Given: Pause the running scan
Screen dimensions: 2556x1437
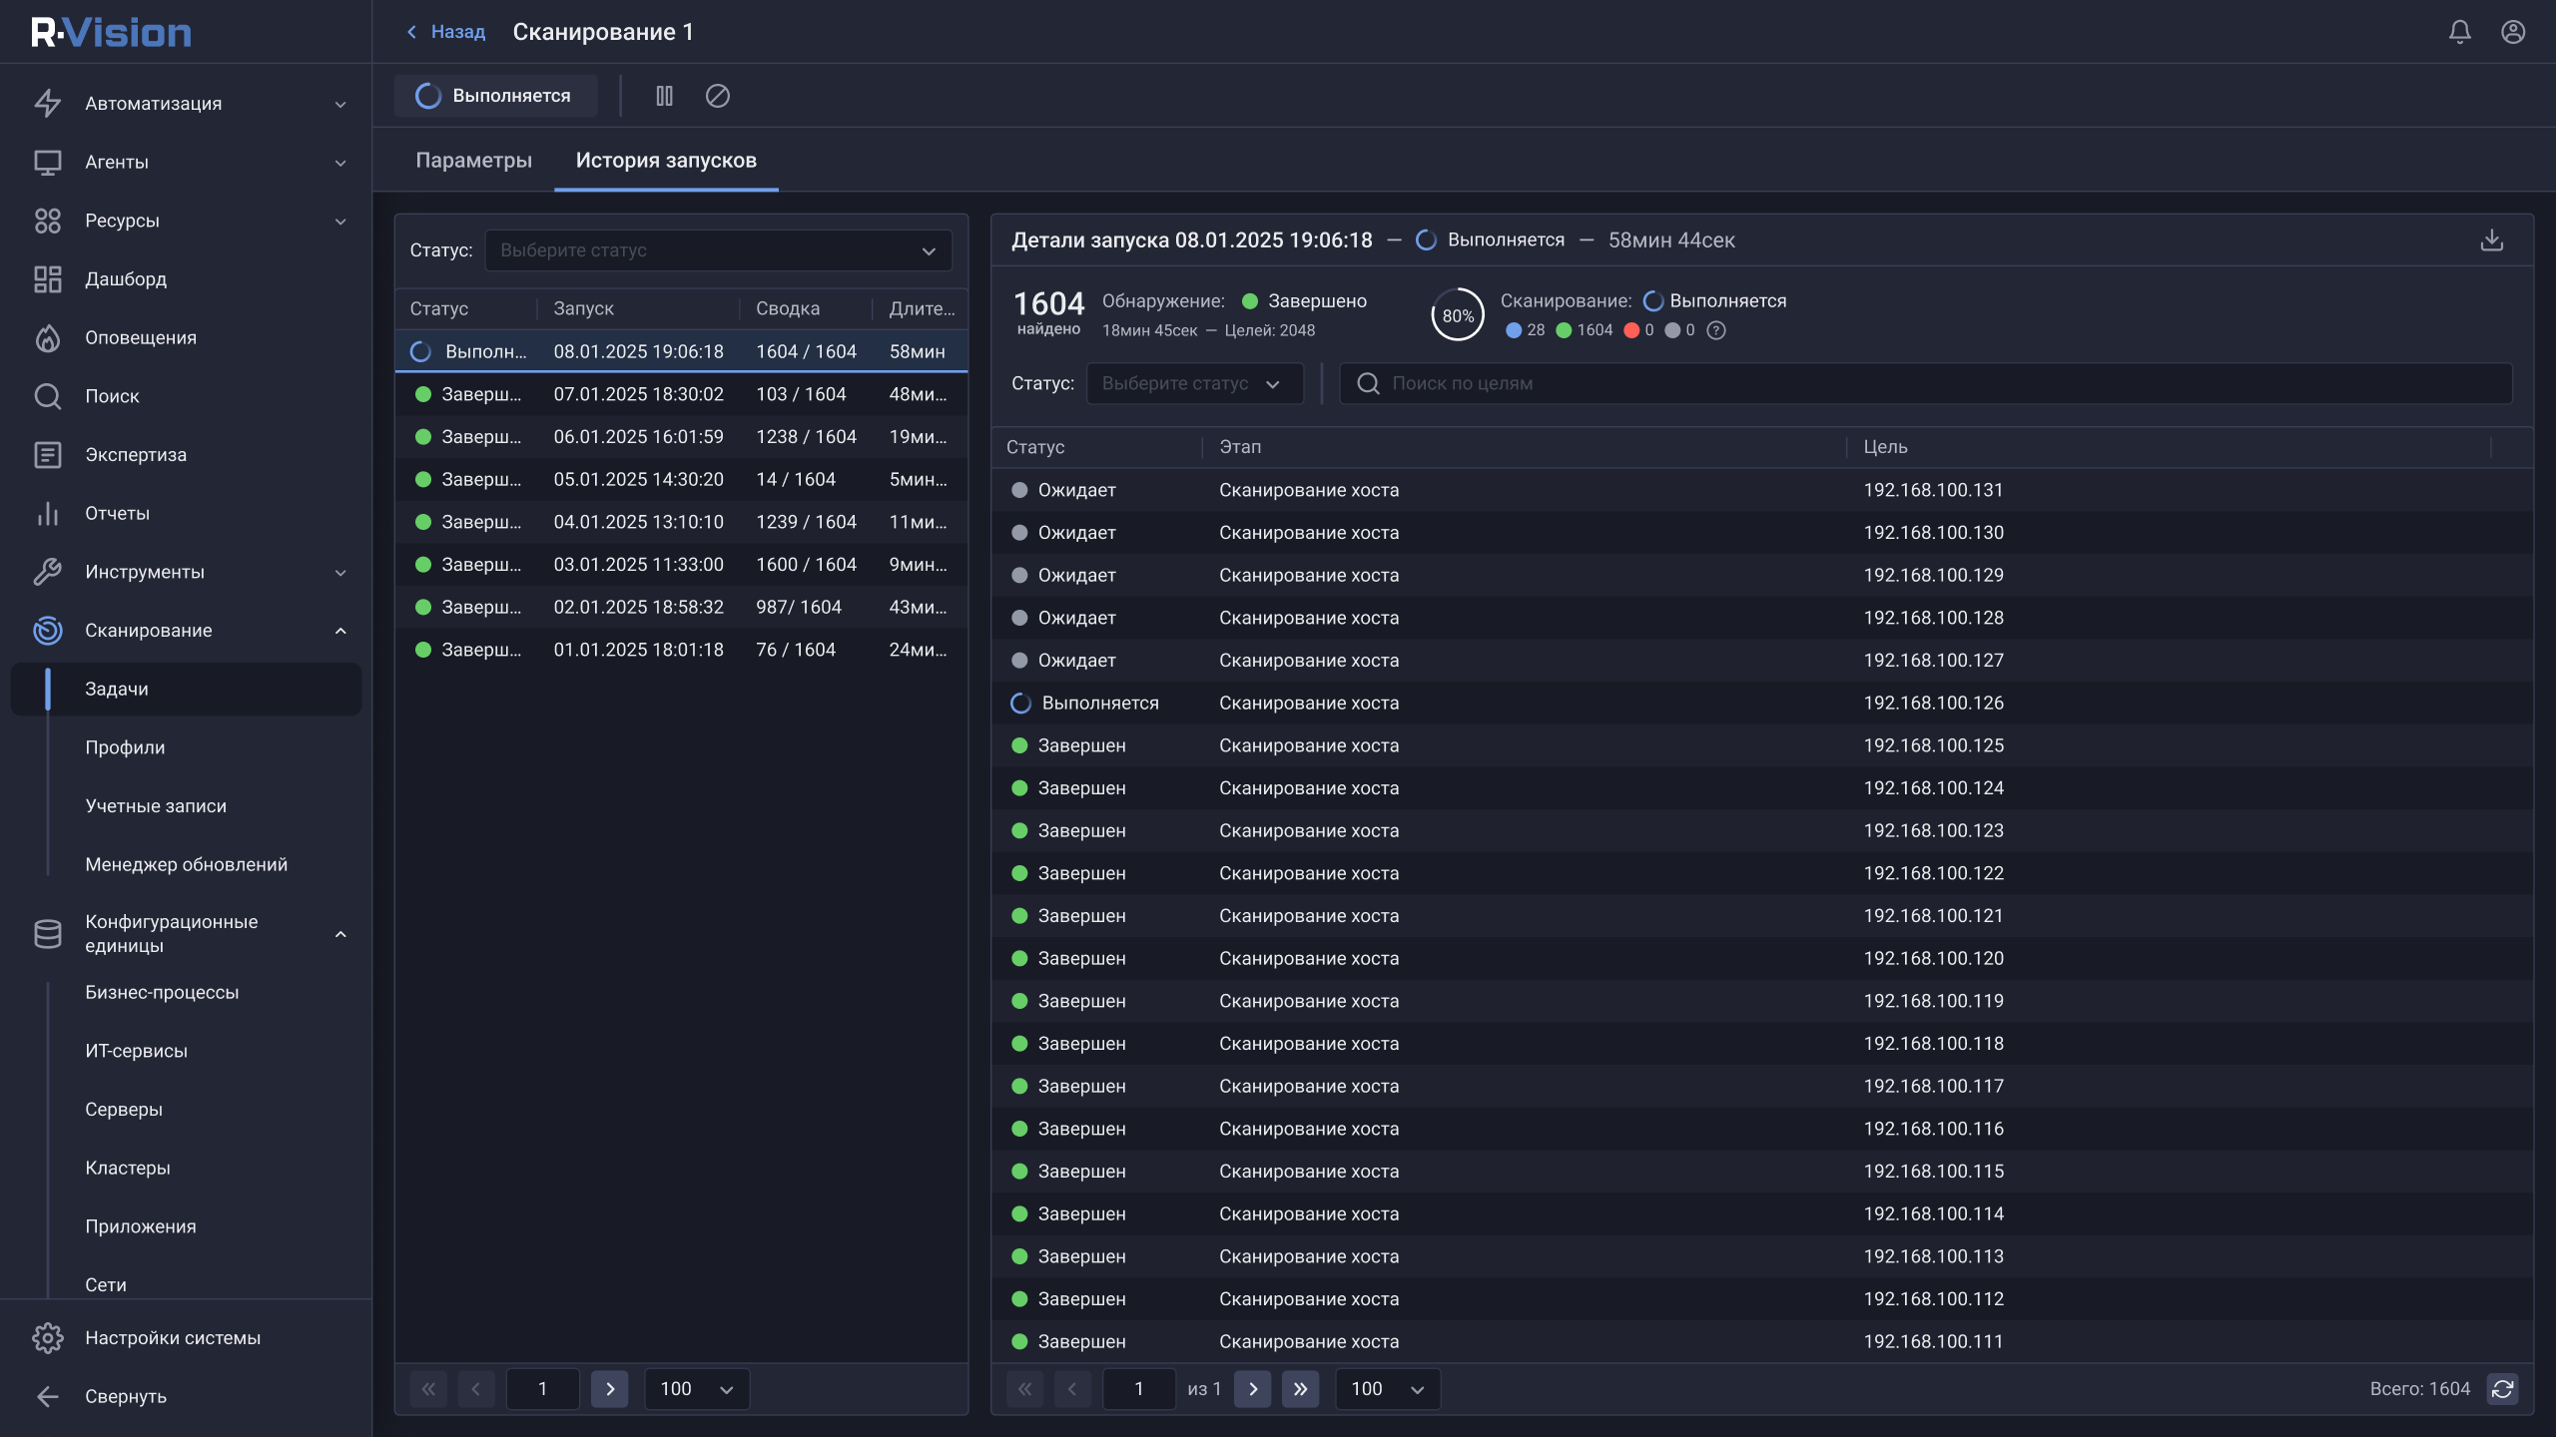Looking at the screenshot, I should [664, 96].
